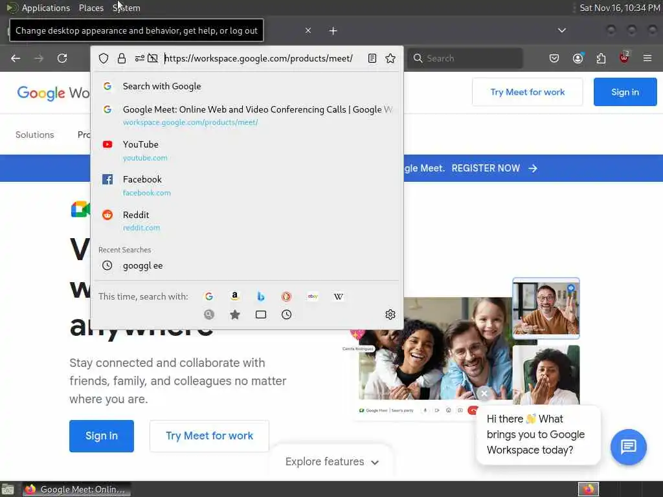Open a new tab with the plus button
The image size is (663, 497).
pyautogui.click(x=333, y=31)
